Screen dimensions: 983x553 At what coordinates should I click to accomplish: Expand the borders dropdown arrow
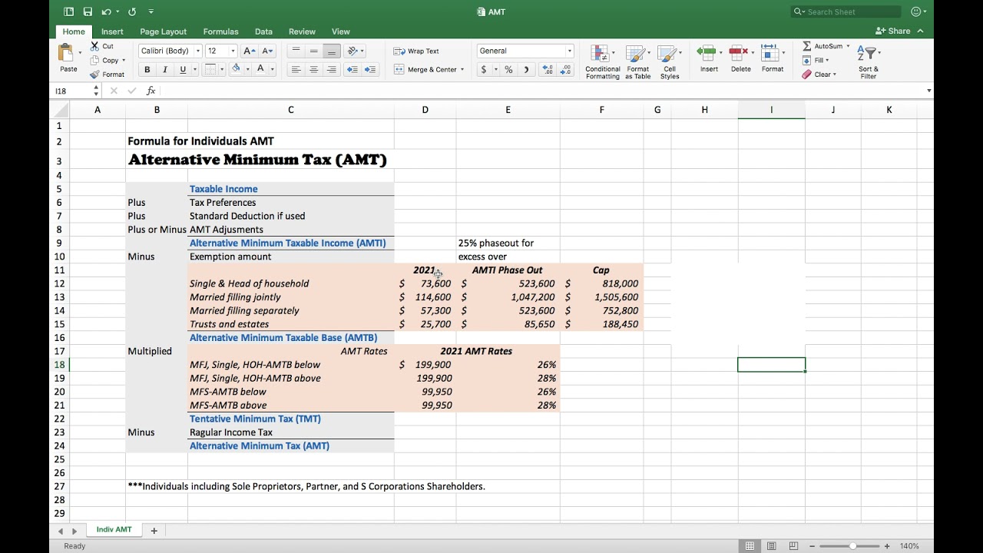click(222, 69)
